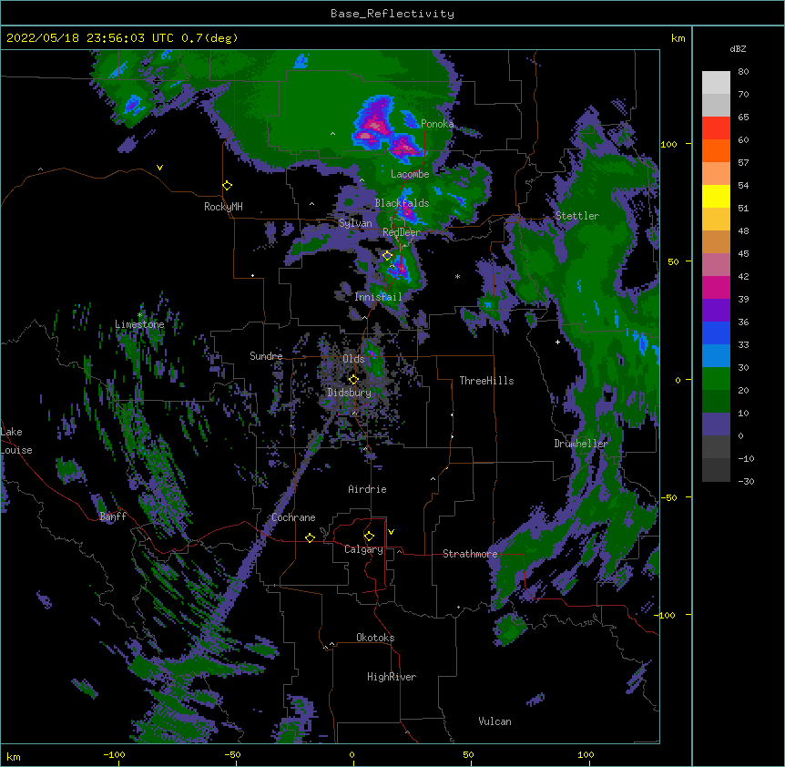Click the dBZ legend heading
This screenshot has height=767, width=785.
[738, 48]
